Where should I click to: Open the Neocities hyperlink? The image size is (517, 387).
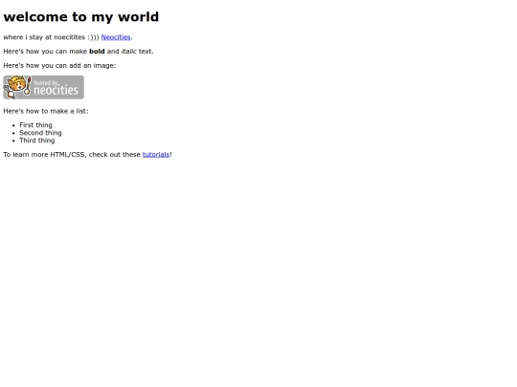116,37
